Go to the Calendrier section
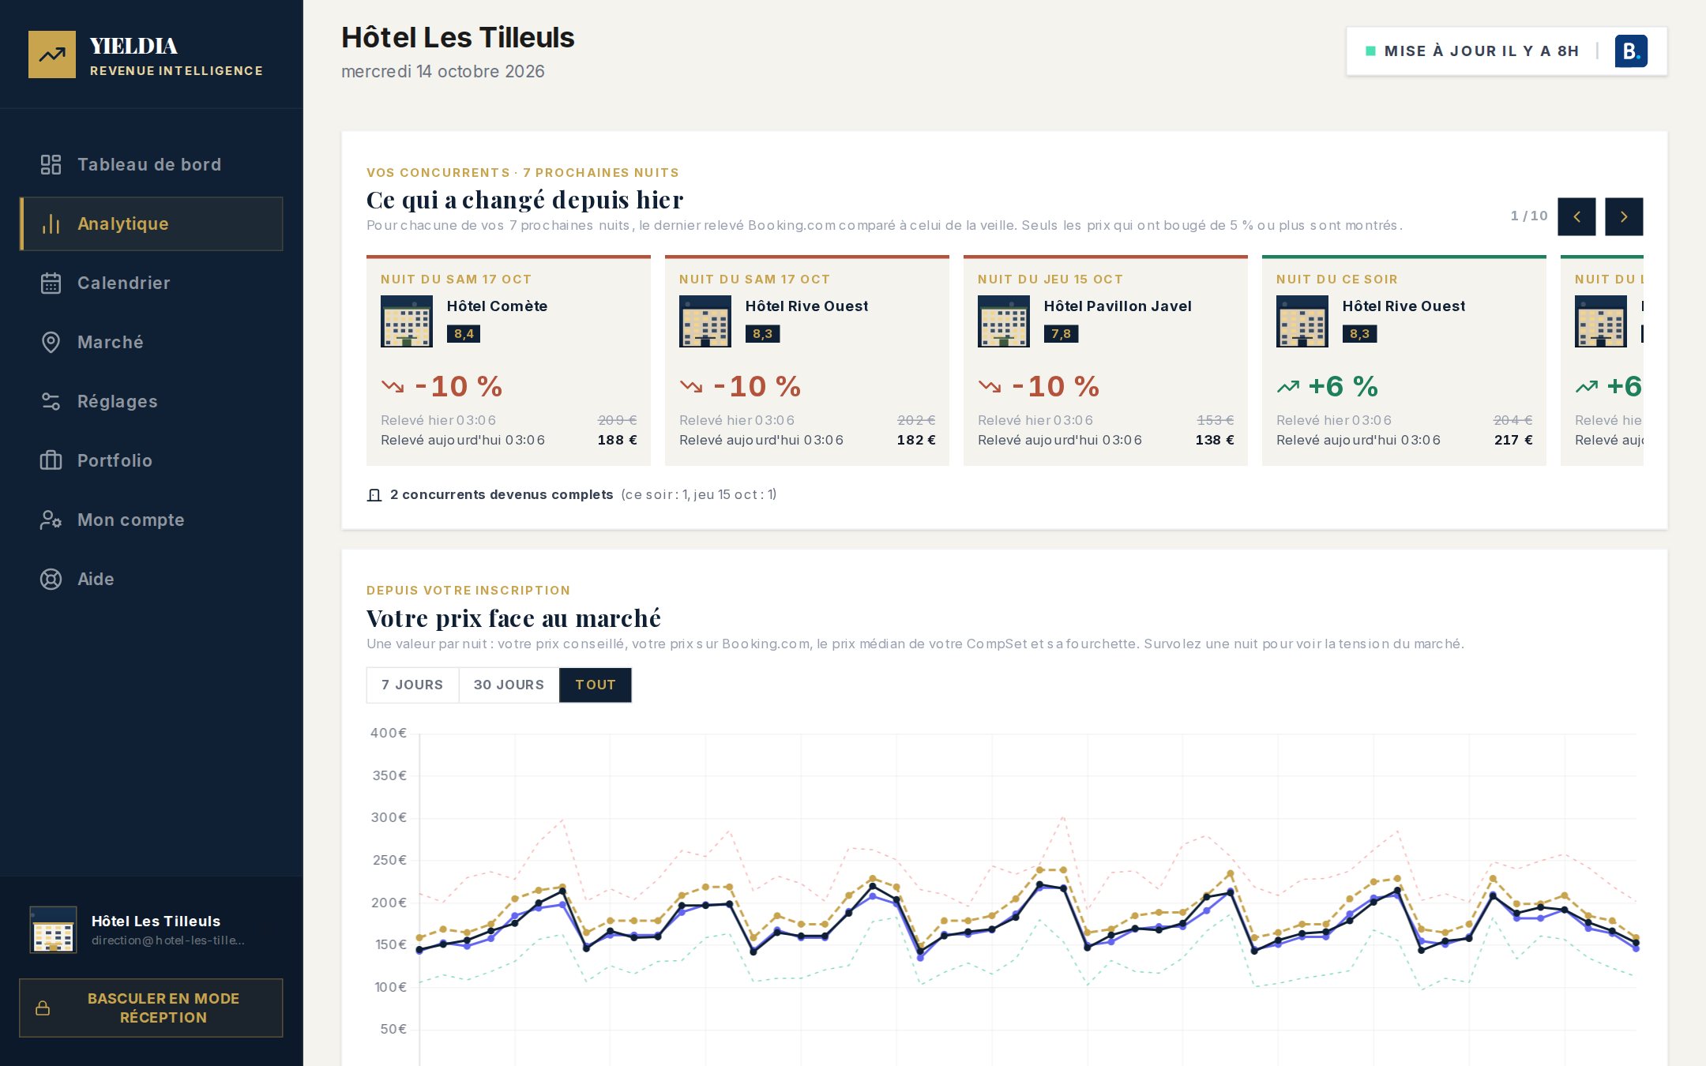The image size is (1706, 1066). [x=151, y=283]
